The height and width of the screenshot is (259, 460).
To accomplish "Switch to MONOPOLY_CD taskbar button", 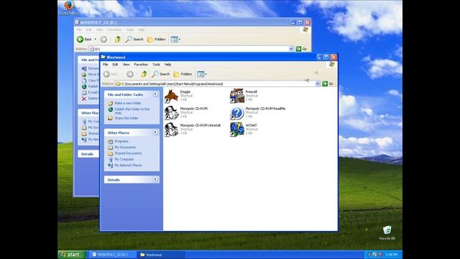I will click(x=113, y=255).
